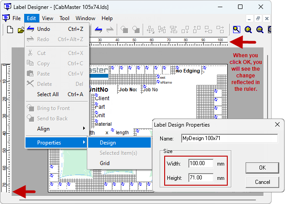Click the Bring to Front toolbar icon

point(124,30)
